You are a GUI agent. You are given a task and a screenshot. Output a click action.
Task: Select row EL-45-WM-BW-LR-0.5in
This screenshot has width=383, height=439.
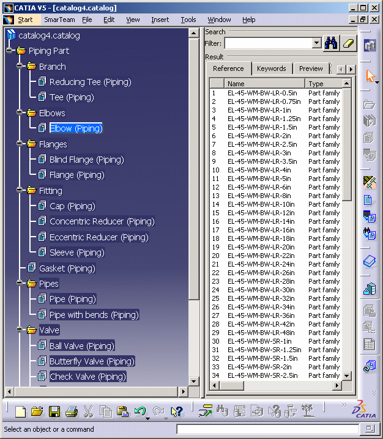276,93
